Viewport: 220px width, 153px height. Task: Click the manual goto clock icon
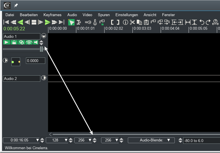[x=215, y=22]
